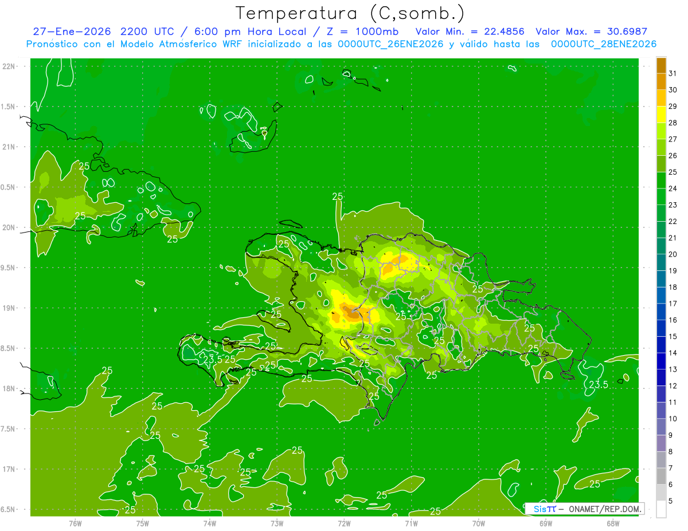Click the light gray swatch between 5 and 6
The width and height of the screenshot is (688, 531).
[661, 493]
